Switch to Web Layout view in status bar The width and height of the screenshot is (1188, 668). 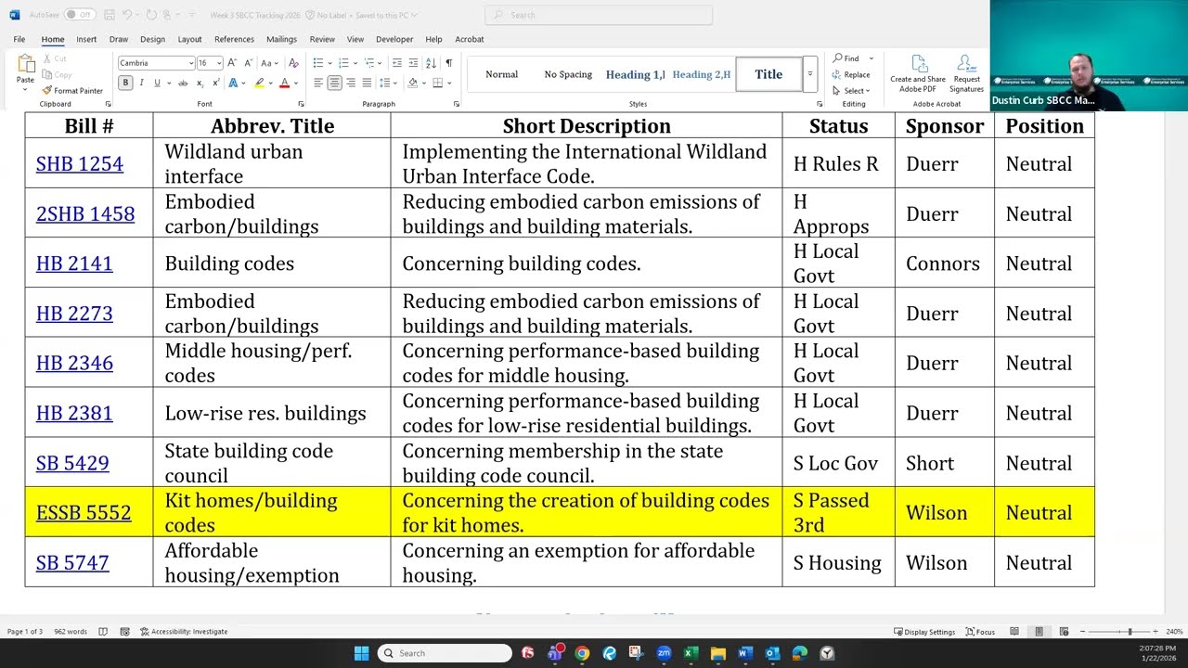[x=1064, y=632]
